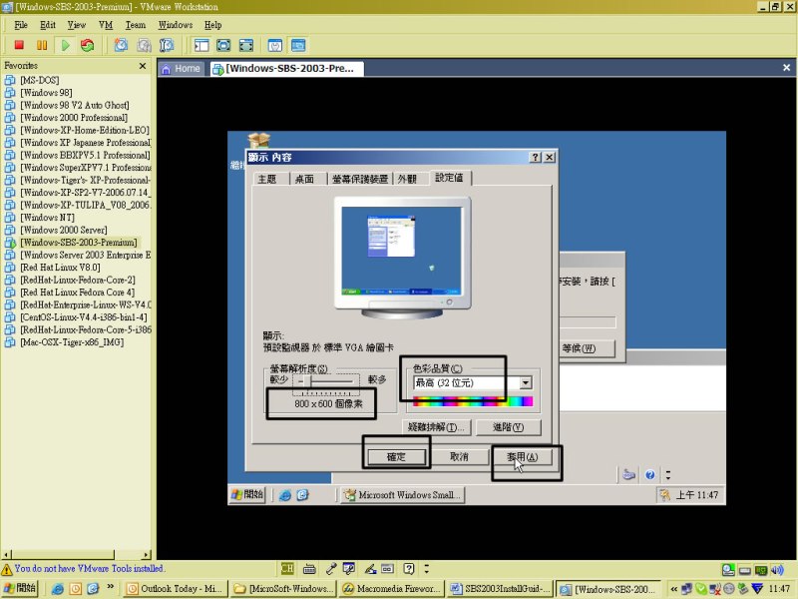Select [Windows NT] in Favorites
Image resolution: width=798 pixels, height=599 pixels.
click(x=47, y=218)
